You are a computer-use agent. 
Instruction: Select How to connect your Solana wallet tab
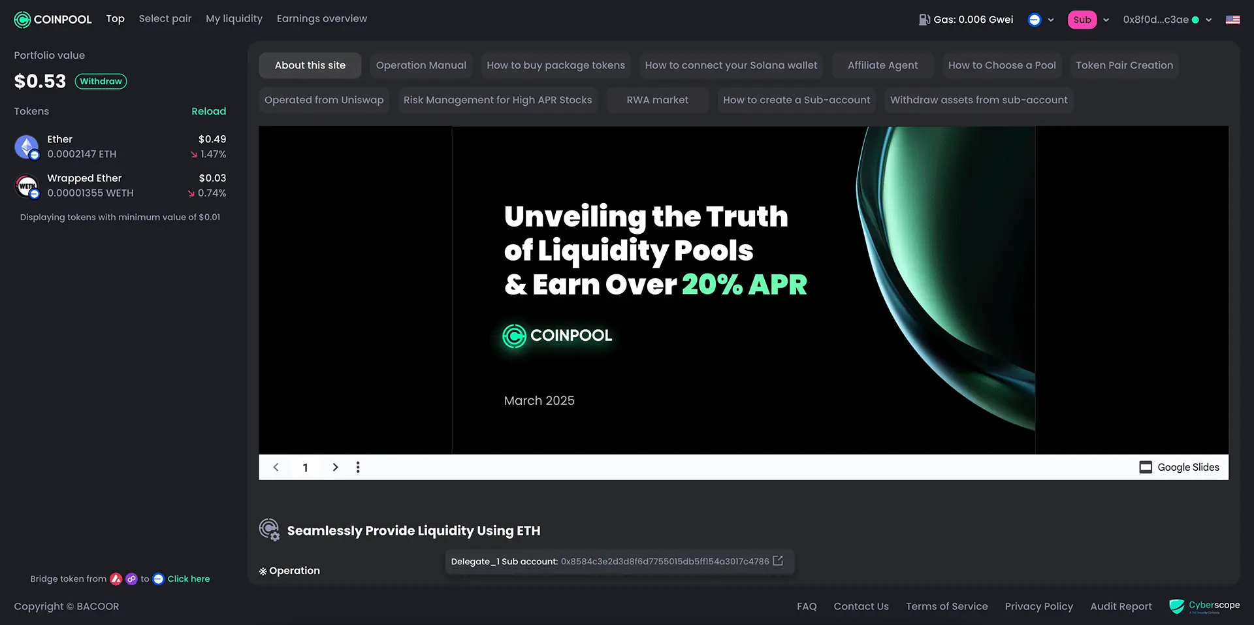tap(731, 65)
